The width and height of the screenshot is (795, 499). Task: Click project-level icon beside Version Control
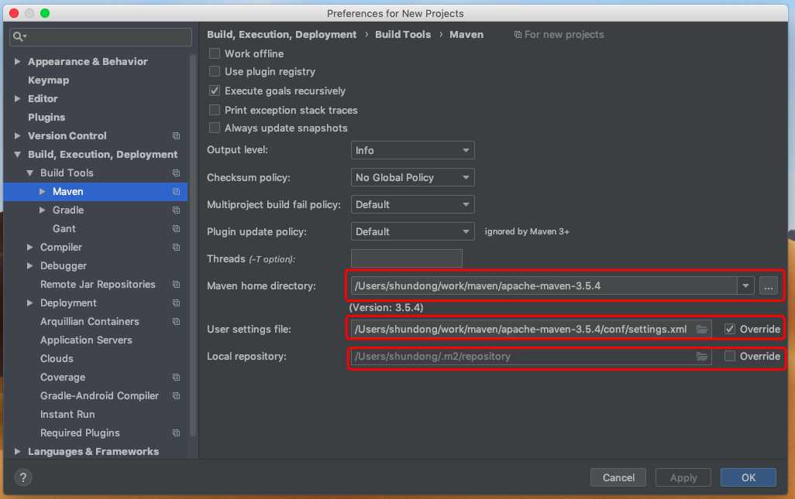176,135
